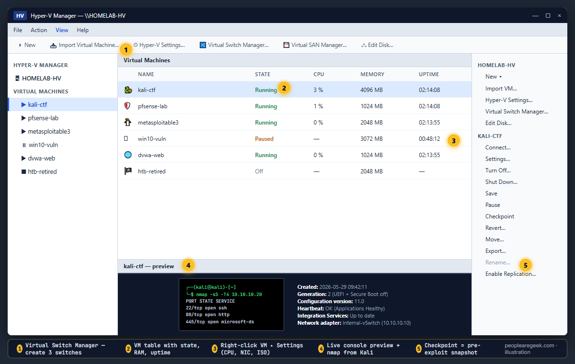This screenshot has width=575, height=364.
Task: Click the kali-ctf console preview thumbnail
Action: click(x=231, y=304)
